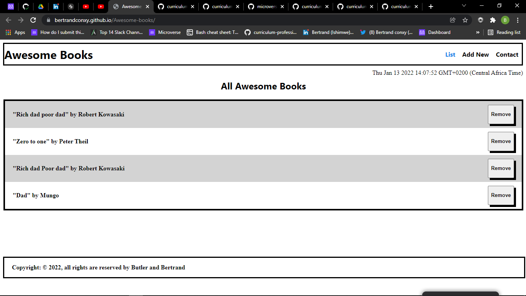Remove the book Zero to one
526x296 pixels.
pos(501,141)
